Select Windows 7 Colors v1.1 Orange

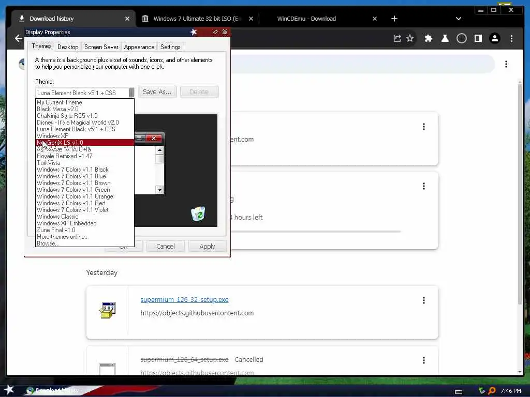84,196
